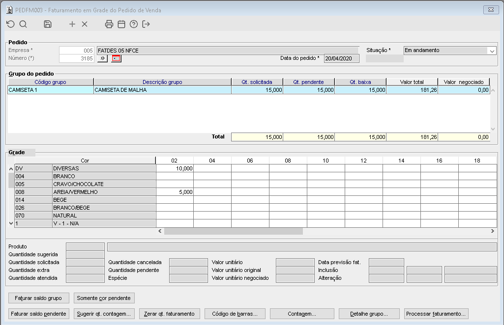Open the Contagem... dialog

pyautogui.click(x=302, y=314)
